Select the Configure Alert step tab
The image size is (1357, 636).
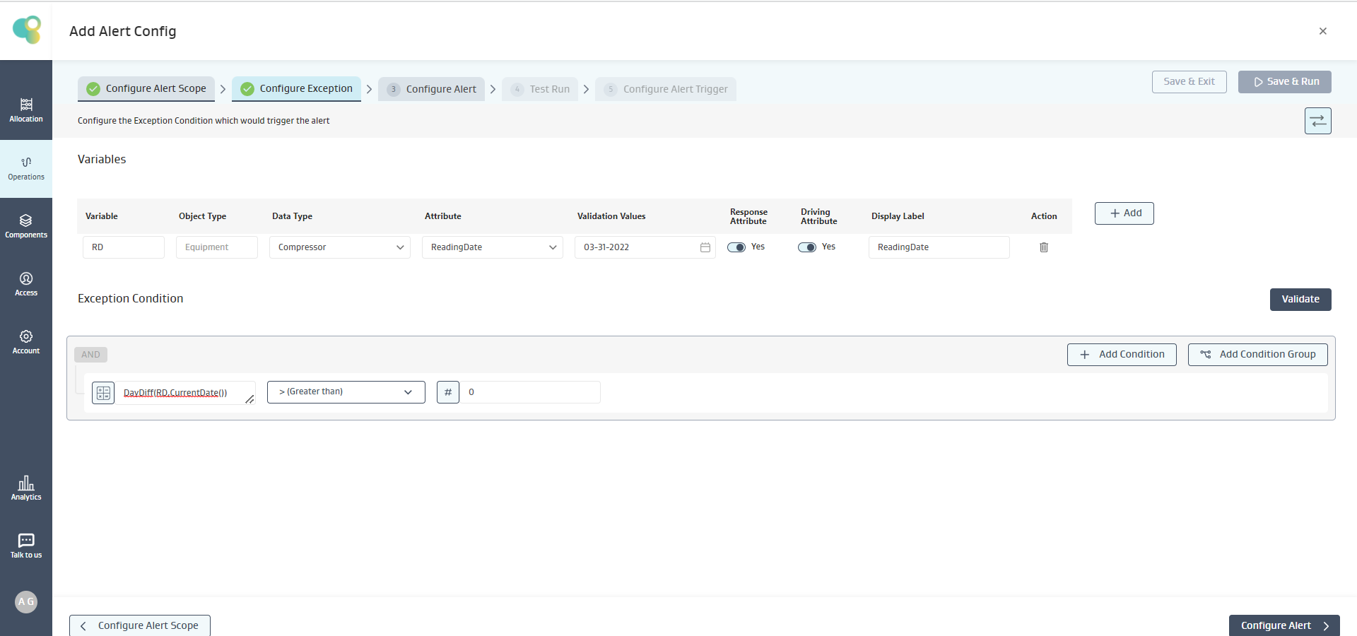tap(432, 89)
